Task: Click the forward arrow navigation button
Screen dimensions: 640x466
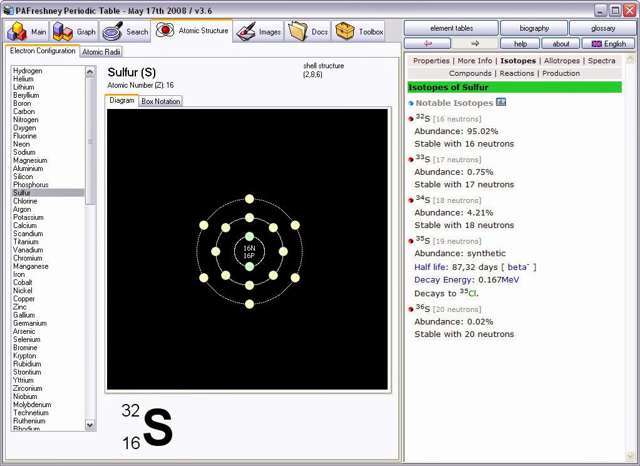Action: 475,43
